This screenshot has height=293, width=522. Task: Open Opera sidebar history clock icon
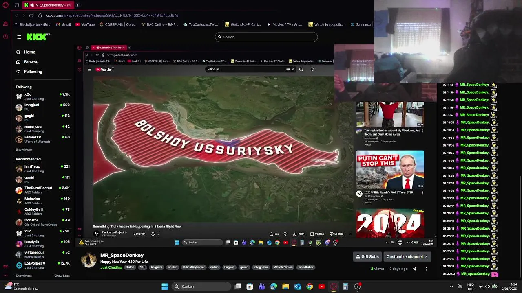[x=5, y=37]
